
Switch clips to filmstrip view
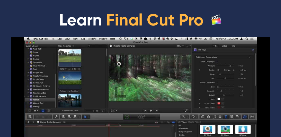tap(43, 111)
